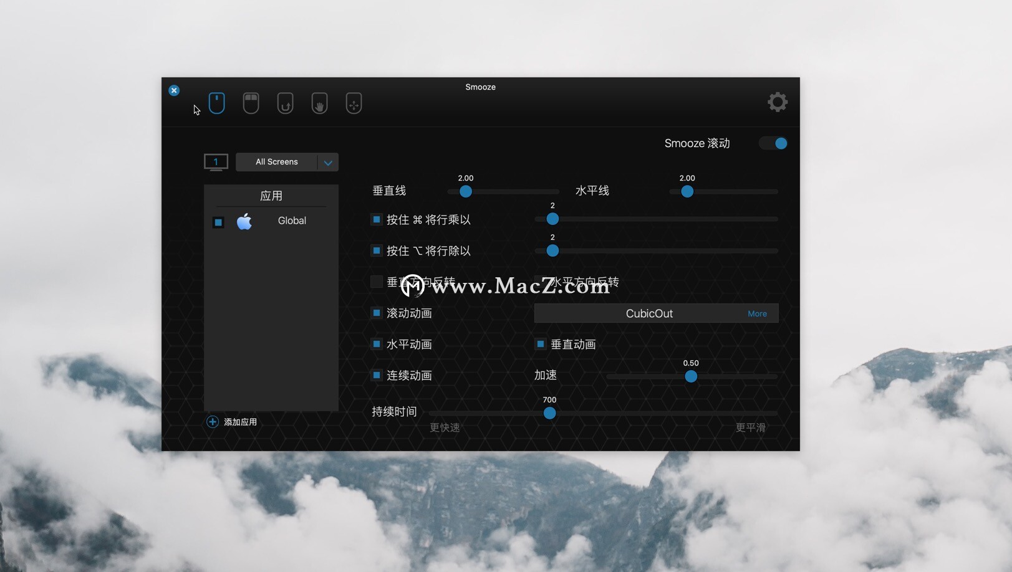Open the CubicOut easing selector

click(657, 313)
